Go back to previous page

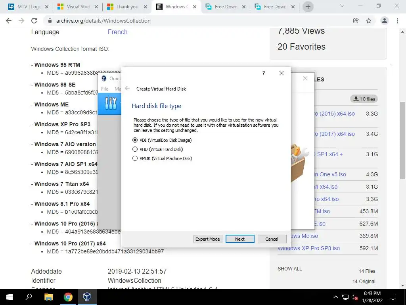9,21
